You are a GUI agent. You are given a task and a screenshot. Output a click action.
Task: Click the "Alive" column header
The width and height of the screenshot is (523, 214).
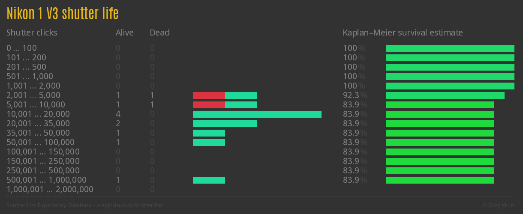pos(124,33)
